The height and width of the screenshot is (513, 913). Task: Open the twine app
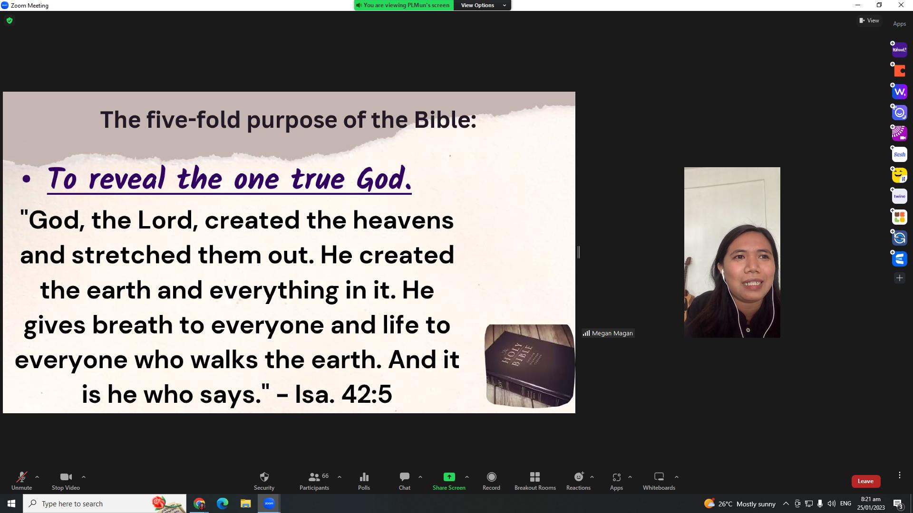(899, 196)
